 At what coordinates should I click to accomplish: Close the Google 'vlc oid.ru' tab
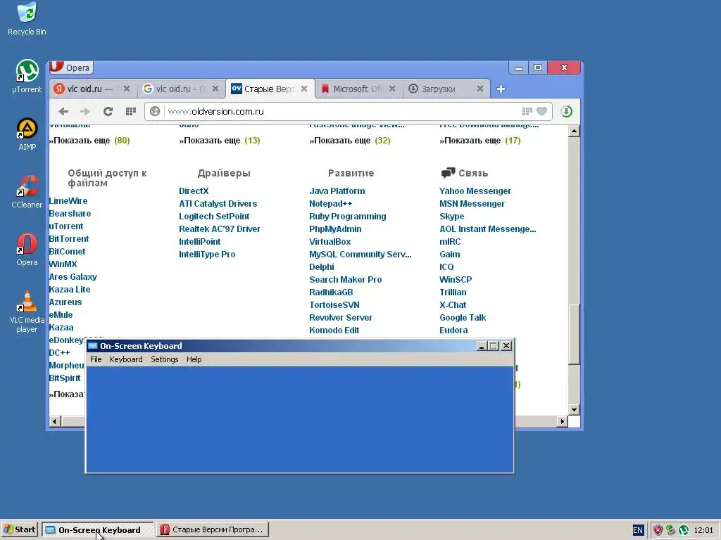click(215, 89)
